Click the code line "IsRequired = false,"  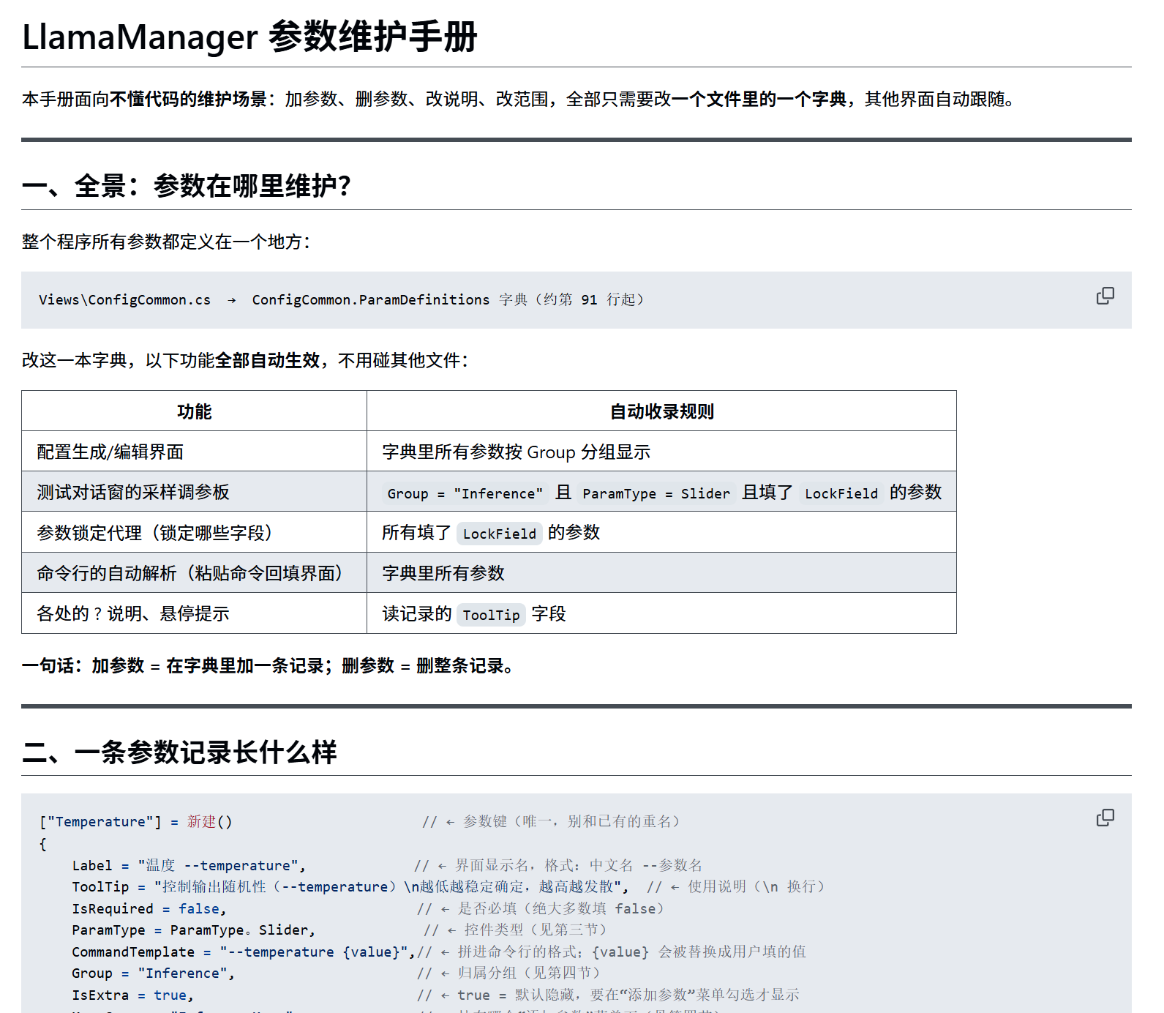coord(149,908)
